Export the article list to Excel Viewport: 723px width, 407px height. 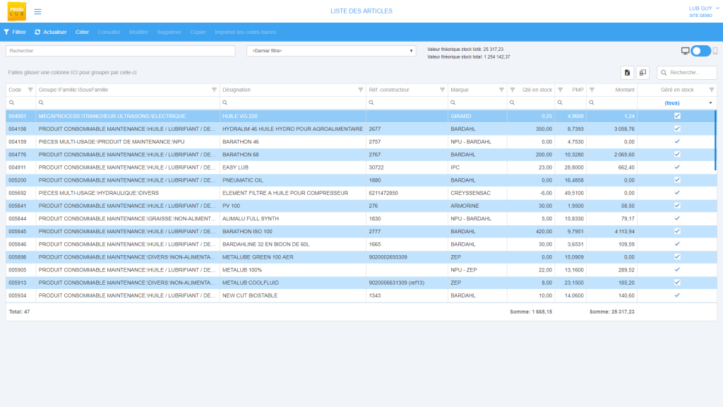[x=627, y=72]
